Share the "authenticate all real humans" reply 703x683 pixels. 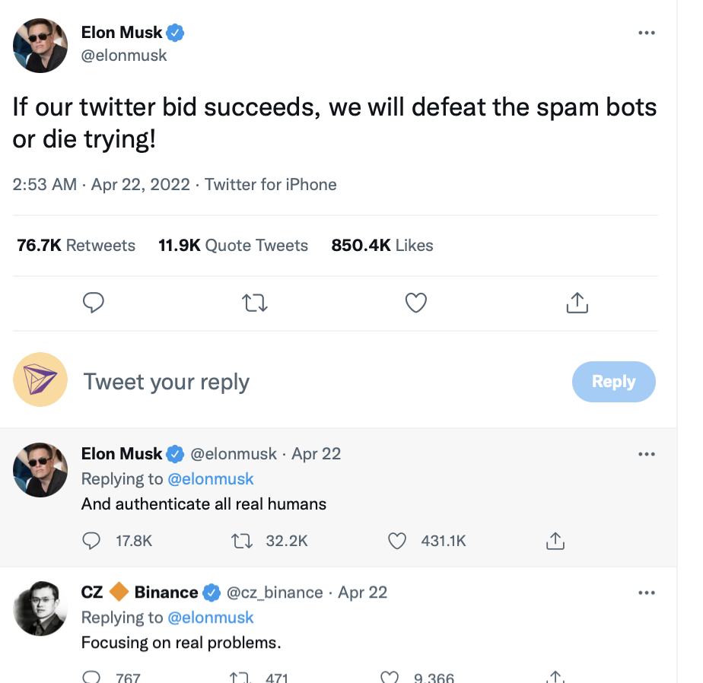[555, 541]
